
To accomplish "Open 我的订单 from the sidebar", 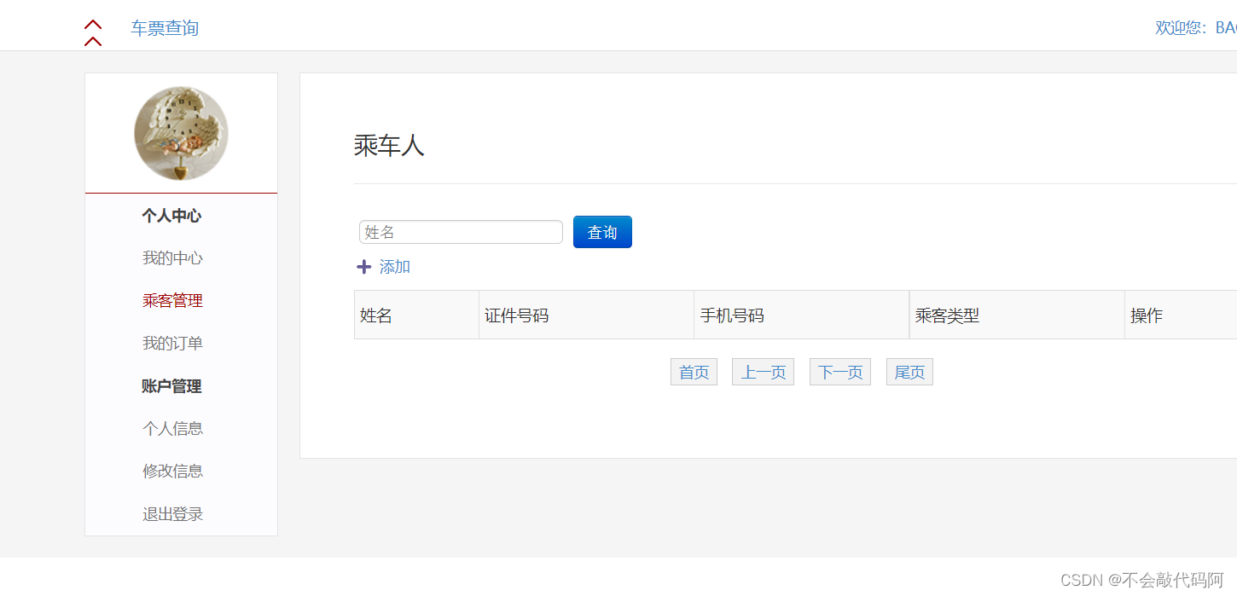I will [x=172, y=343].
